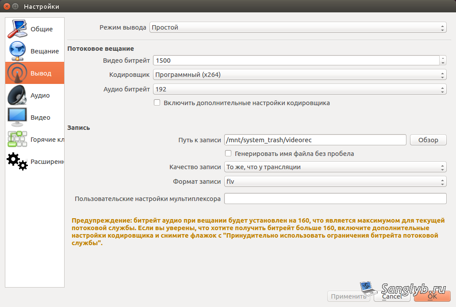456x307 pixels.
Task: Open the Режим вывода dropdown
Action: click(298, 27)
